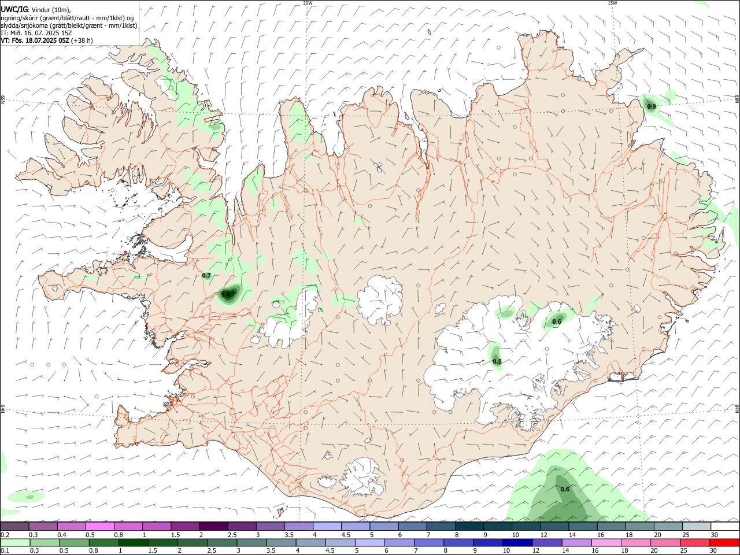Click the 2.5 grey-green rain swatch

tap(221, 542)
